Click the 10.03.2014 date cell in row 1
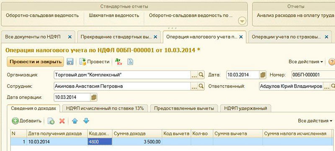This screenshot has width=335, height=151. [57, 142]
